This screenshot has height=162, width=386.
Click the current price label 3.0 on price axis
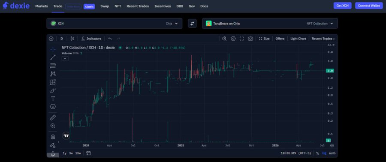tap(330, 71)
